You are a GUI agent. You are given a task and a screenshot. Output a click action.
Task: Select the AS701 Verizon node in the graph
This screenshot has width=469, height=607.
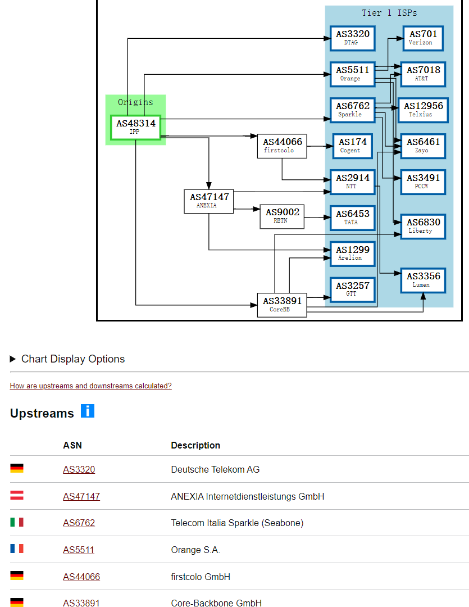[423, 38]
